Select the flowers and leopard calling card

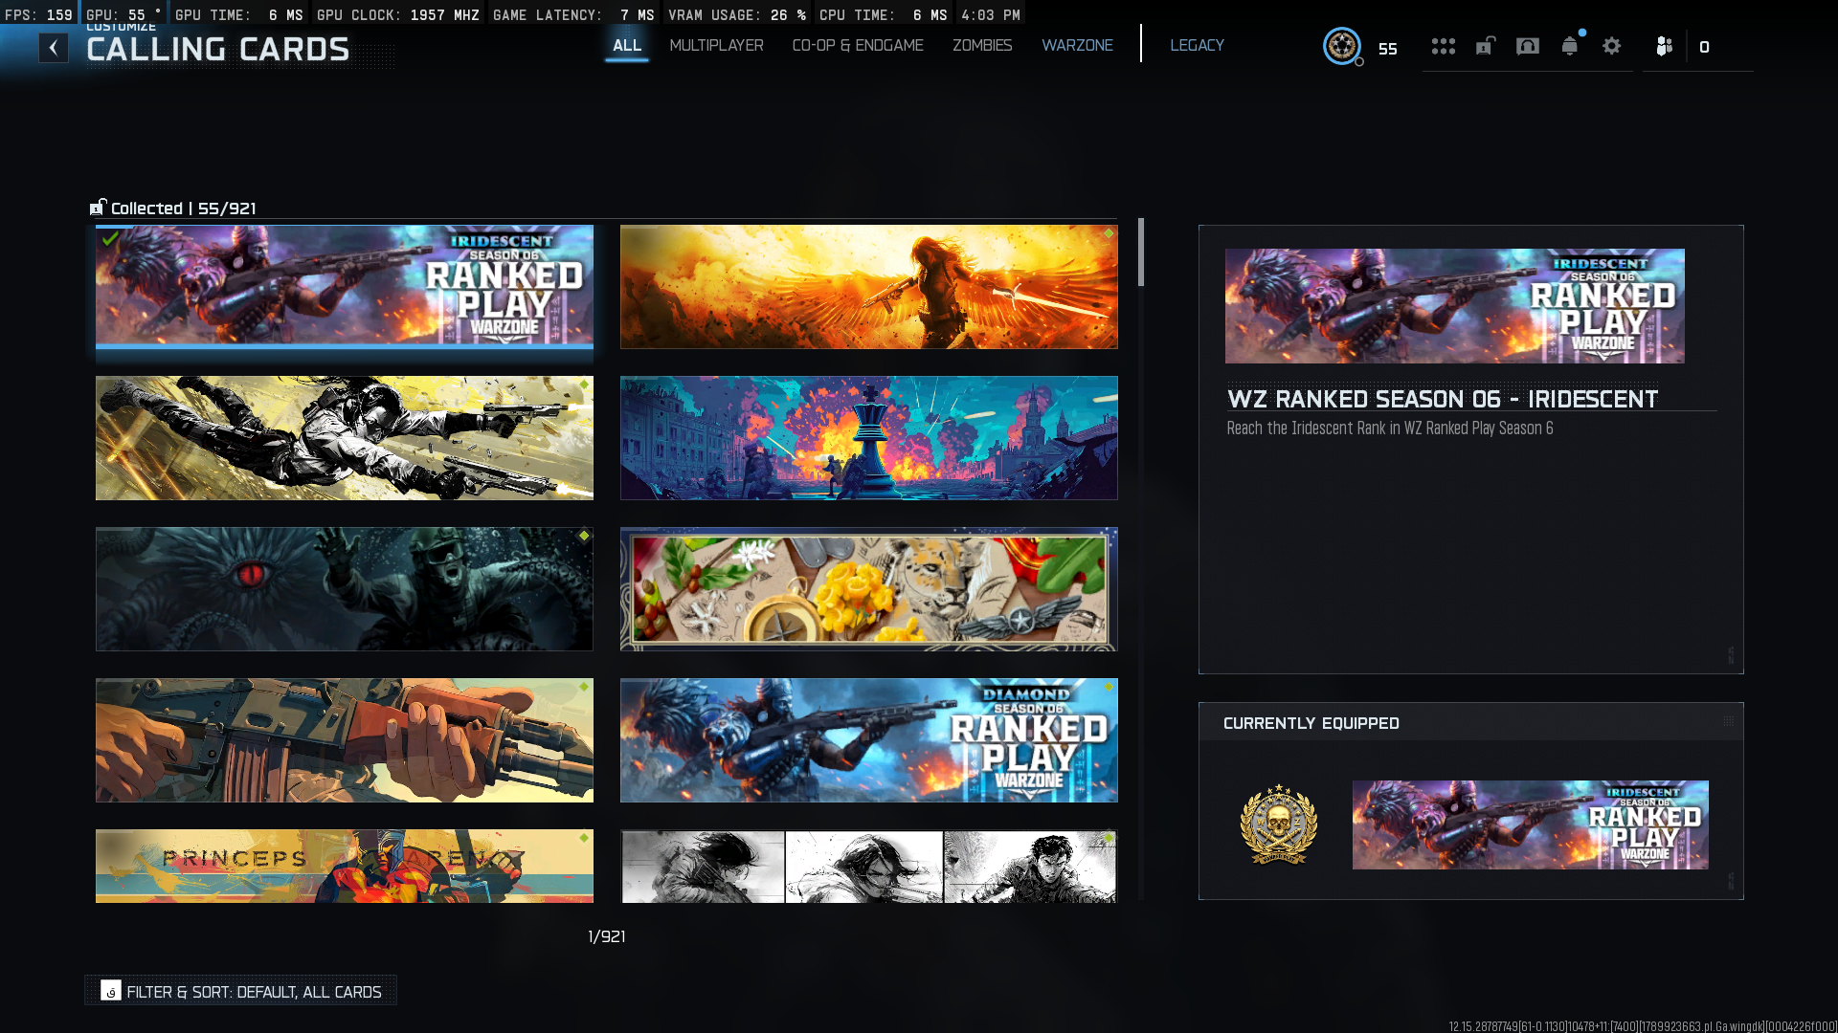(x=869, y=589)
